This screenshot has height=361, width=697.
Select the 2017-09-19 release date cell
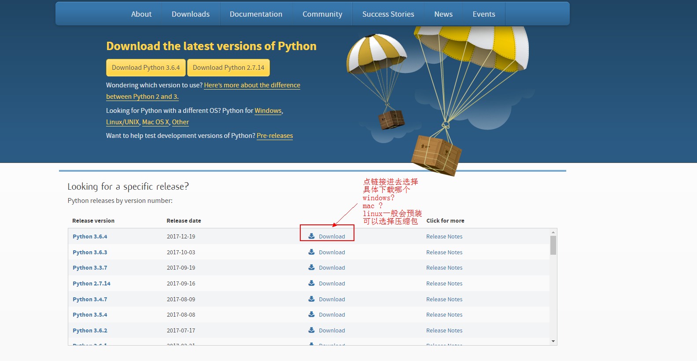pyautogui.click(x=181, y=267)
